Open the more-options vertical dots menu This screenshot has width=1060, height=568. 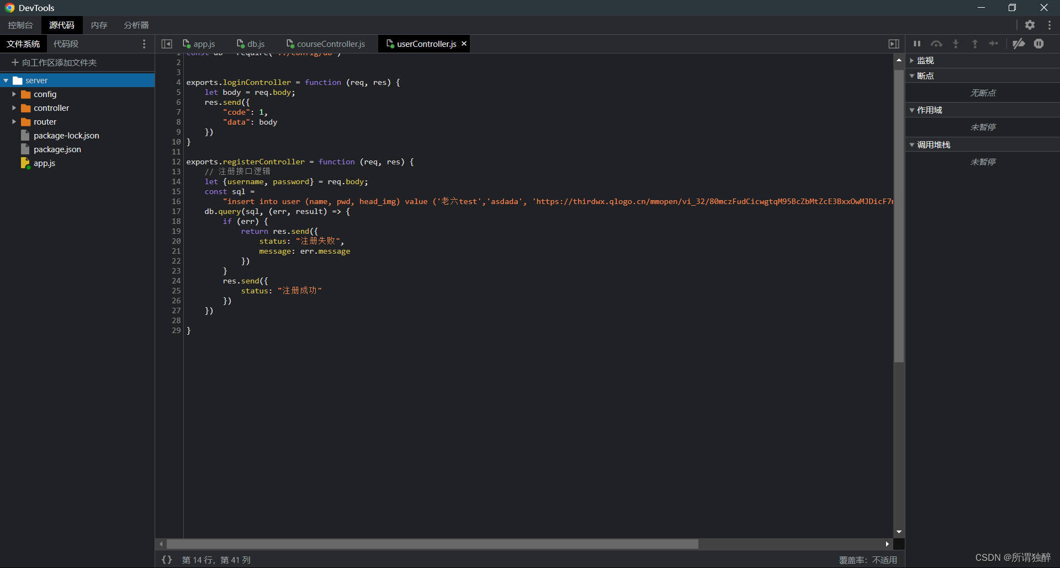pos(1050,25)
